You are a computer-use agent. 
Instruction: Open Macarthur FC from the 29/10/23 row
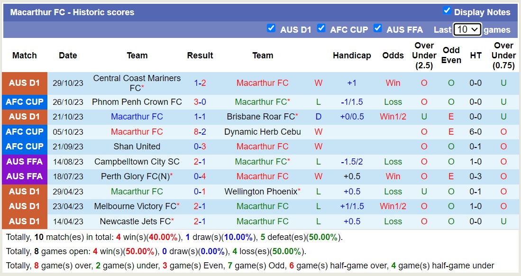[x=262, y=83]
